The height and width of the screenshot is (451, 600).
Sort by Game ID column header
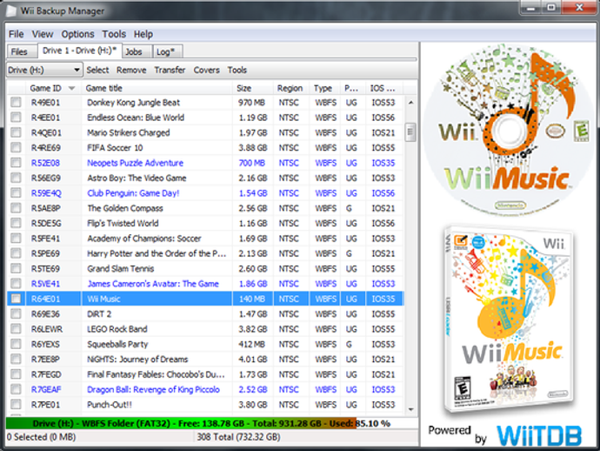[53, 88]
